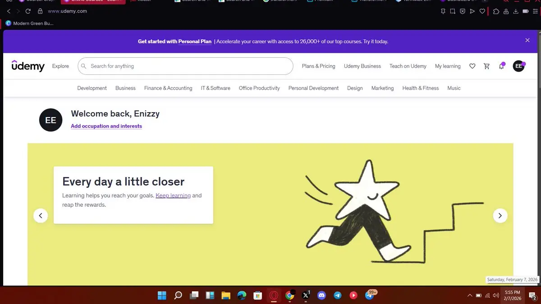The image size is (541, 304).
Task: Open the browser easy setup menu icon
Action: (x=535, y=11)
